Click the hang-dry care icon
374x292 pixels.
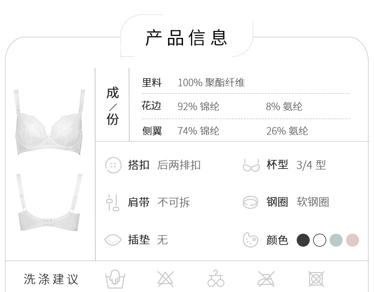click(215, 278)
